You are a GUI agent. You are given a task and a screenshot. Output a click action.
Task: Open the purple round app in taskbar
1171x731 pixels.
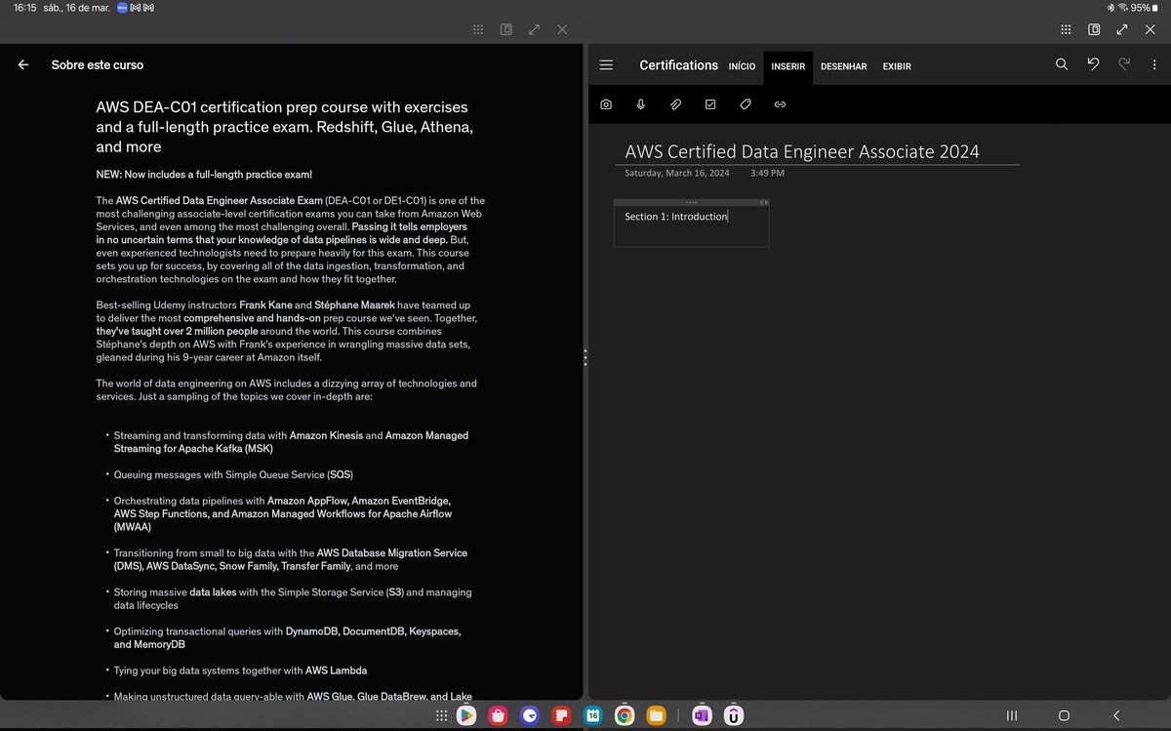click(x=530, y=716)
